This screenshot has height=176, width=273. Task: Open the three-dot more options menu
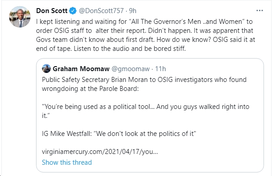259,11
